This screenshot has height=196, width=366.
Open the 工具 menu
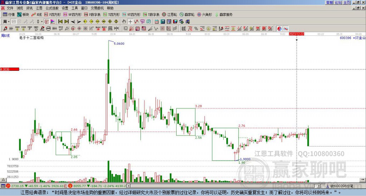tap(75, 8)
